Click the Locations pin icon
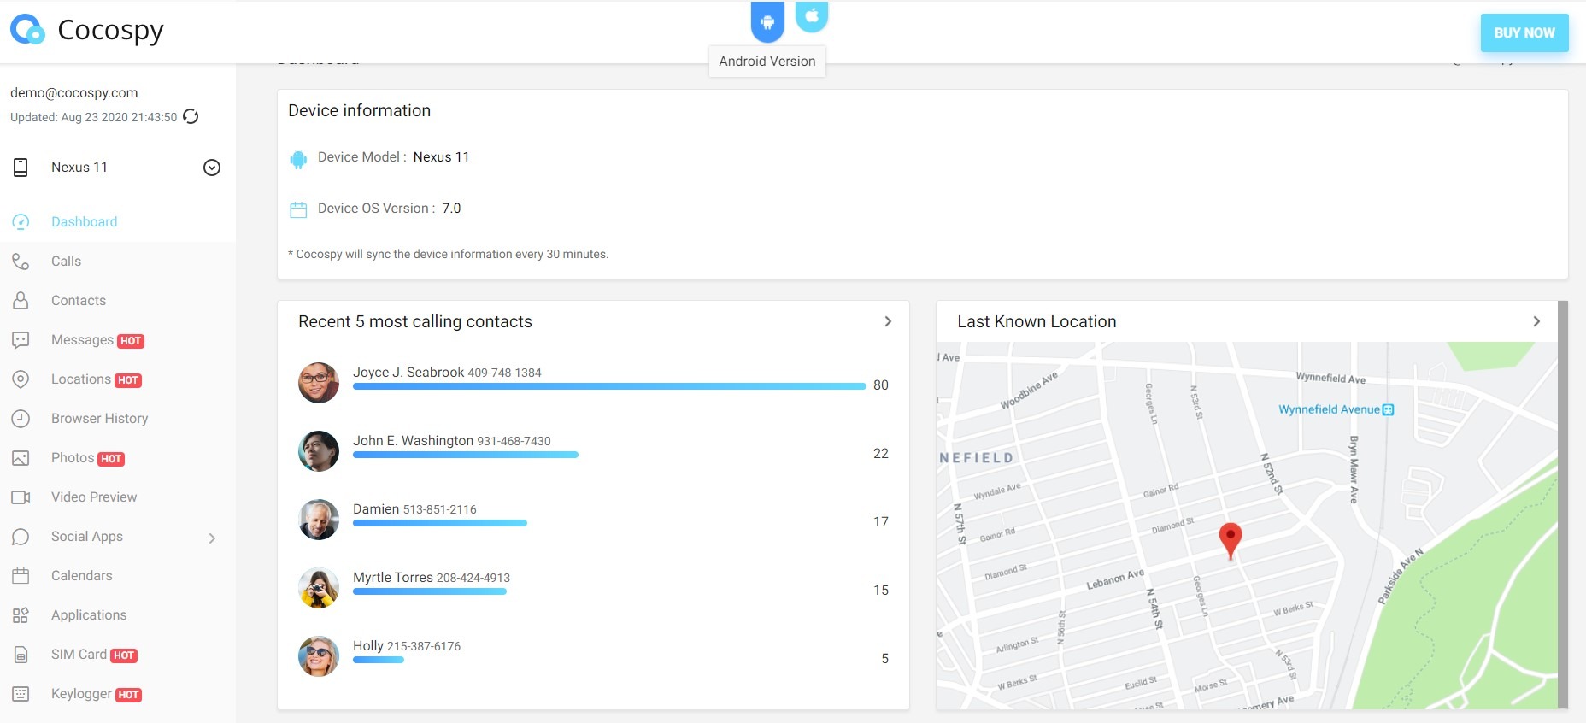This screenshot has height=723, width=1586. tap(21, 379)
